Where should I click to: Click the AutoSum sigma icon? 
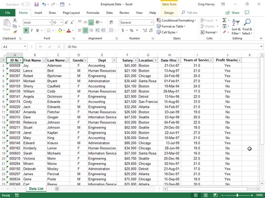(x=224, y=20)
